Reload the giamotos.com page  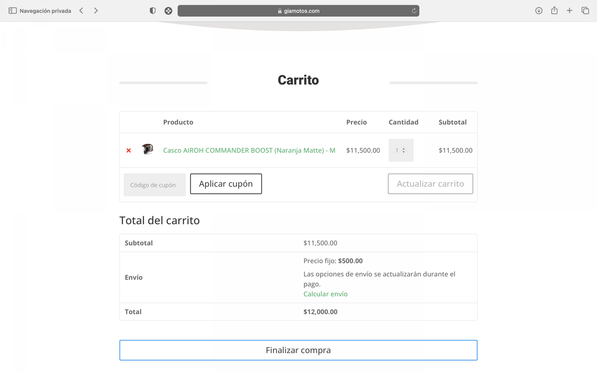[414, 11]
